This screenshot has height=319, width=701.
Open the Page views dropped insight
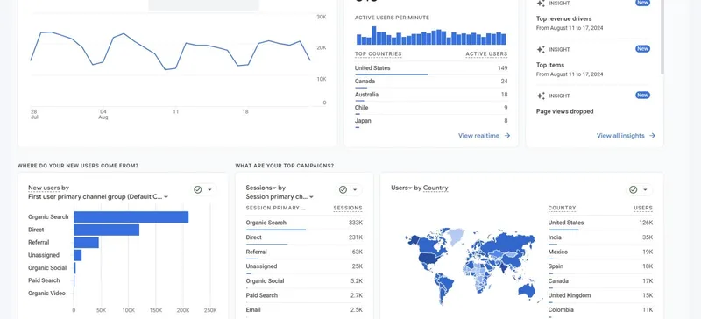click(x=564, y=111)
